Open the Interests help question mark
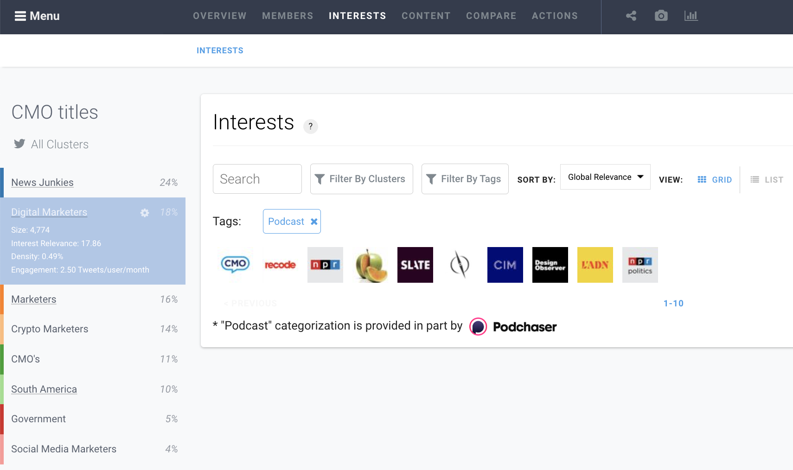This screenshot has height=470, width=793. pyautogui.click(x=311, y=126)
